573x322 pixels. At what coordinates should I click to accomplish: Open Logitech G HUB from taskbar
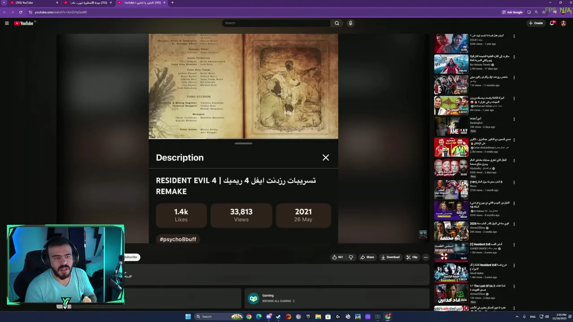point(338,317)
